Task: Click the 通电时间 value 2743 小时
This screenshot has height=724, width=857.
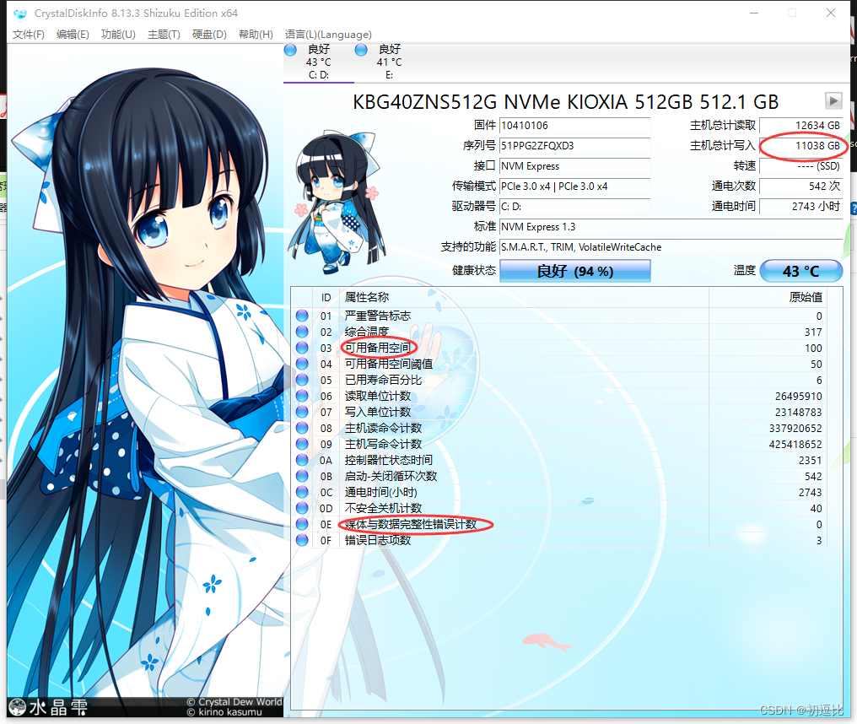Action: pos(800,206)
